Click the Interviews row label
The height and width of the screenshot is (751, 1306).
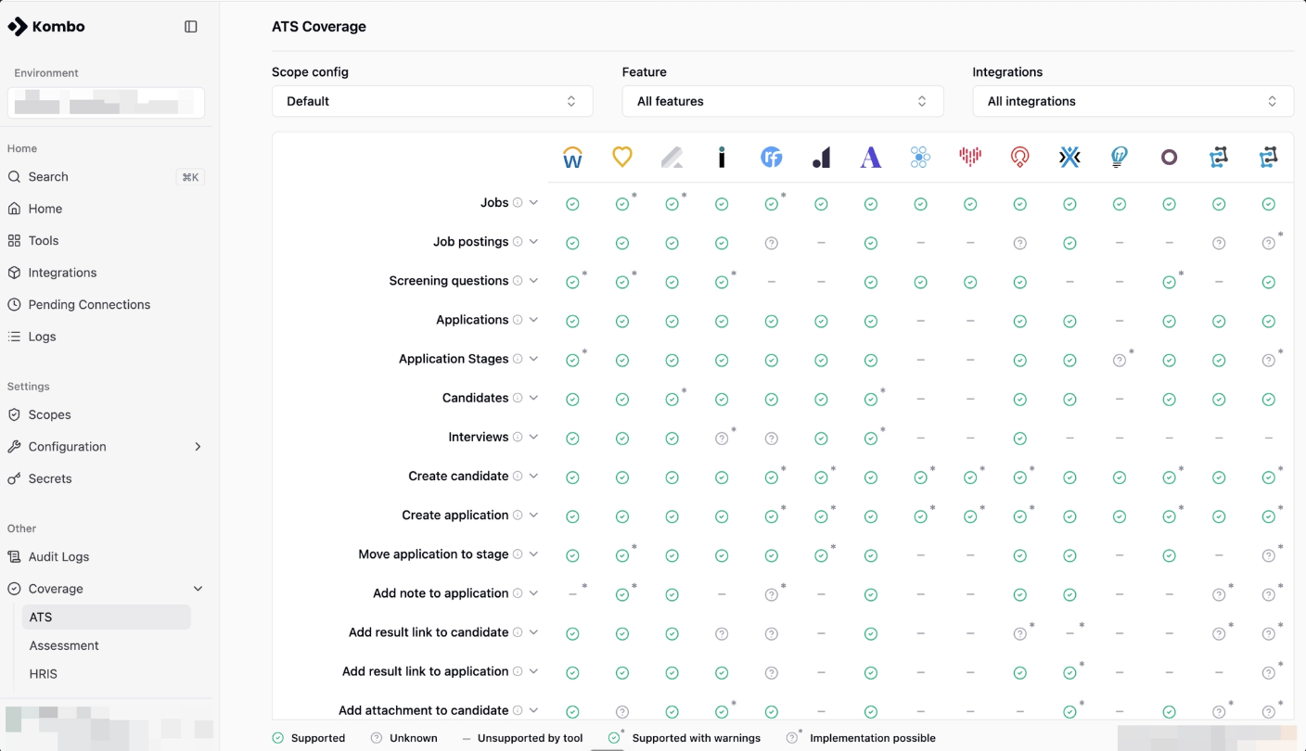[479, 437]
